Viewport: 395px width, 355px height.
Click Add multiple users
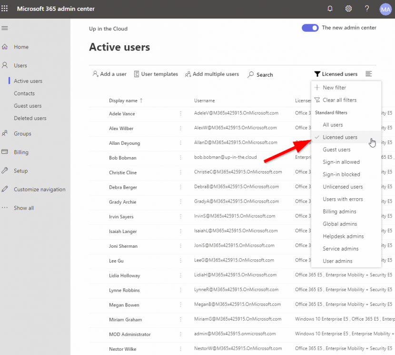(x=212, y=74)
